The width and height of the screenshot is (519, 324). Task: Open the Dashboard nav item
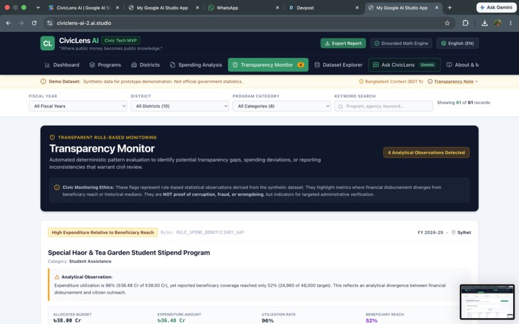(62, 65)
